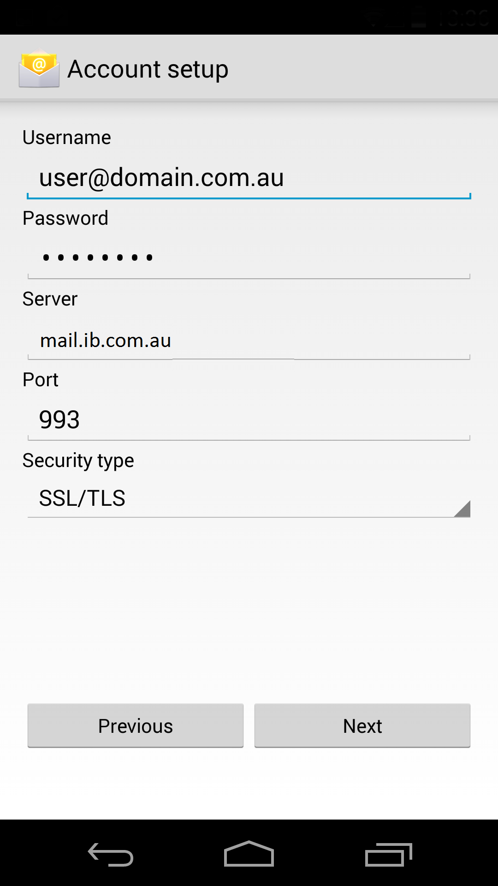Tap the Email app envelope icon
This screenshot has width=498, height=886.
(x=39, y=69)
